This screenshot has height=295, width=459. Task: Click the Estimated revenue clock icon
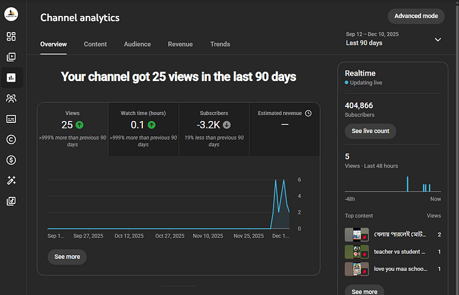[x=308, y=113]
